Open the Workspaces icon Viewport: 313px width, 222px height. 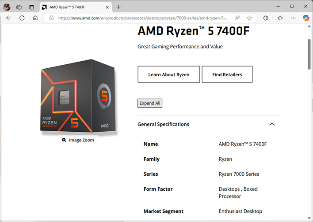[19, 7]
